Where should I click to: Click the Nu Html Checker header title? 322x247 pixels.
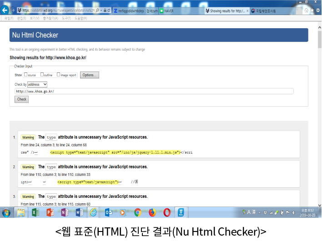point(35,35)
